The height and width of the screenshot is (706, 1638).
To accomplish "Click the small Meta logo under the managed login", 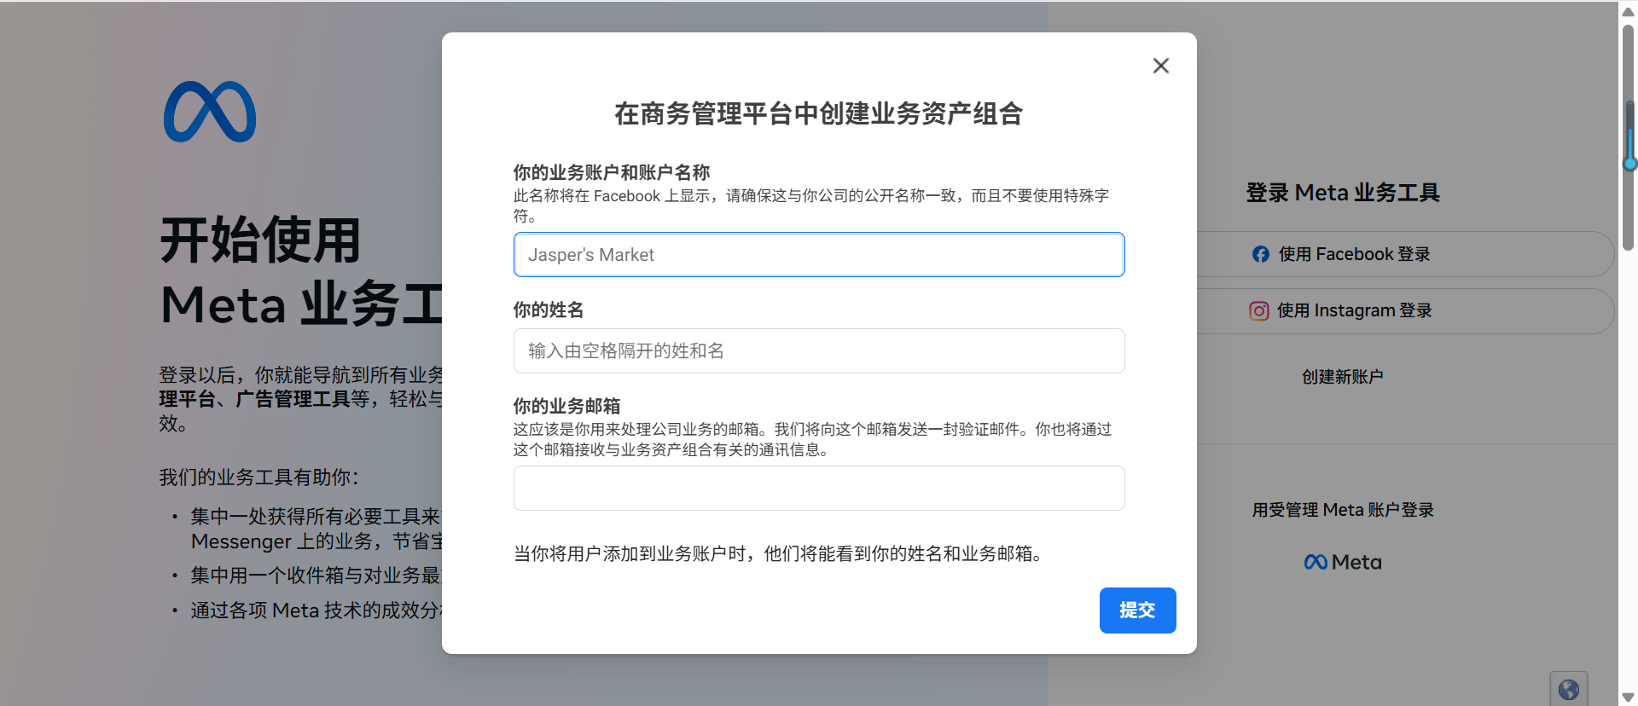I will point(1342,562).
